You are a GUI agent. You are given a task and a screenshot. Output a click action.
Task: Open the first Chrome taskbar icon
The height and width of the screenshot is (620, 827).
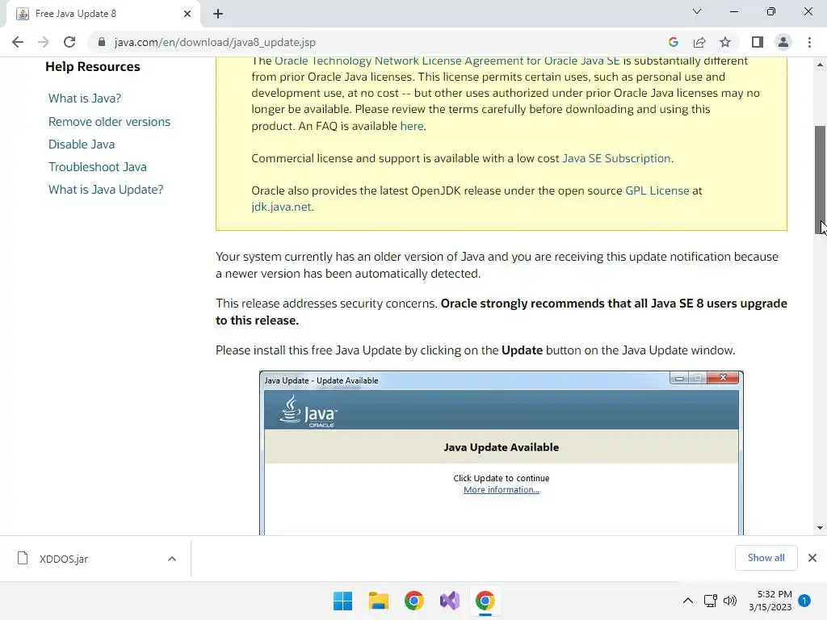(414, 601)
